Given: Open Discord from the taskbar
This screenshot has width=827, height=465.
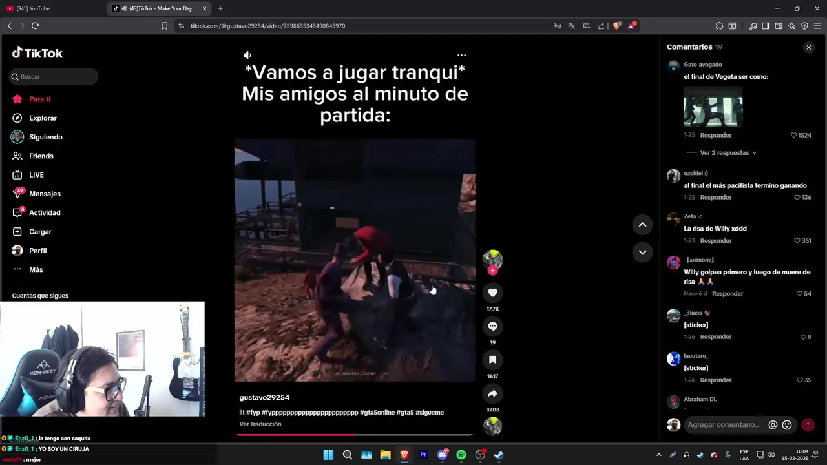Looking at the screenshot, I should (x=443, y=455).
